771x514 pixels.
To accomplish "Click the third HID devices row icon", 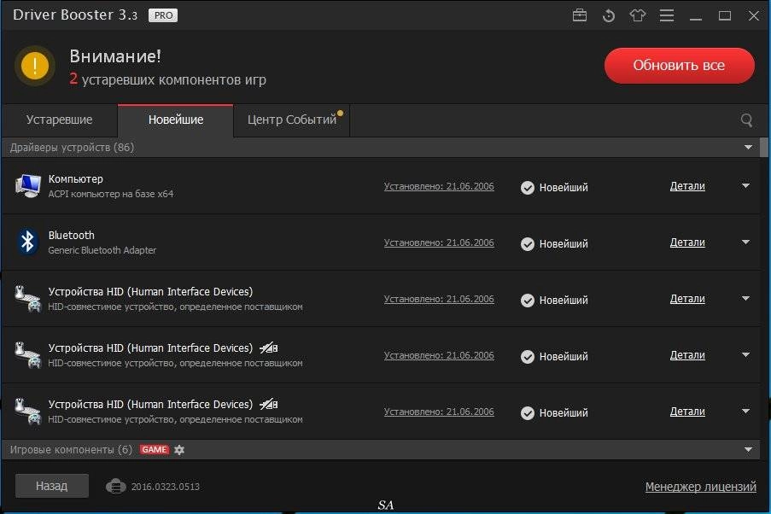I will click(27, 412).
